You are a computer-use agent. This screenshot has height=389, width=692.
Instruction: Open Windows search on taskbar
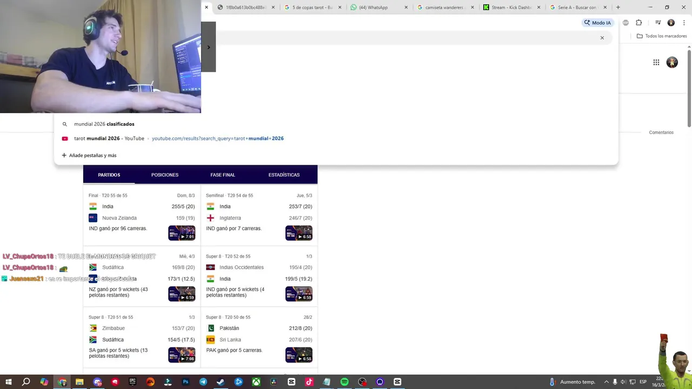pos(26,382)
